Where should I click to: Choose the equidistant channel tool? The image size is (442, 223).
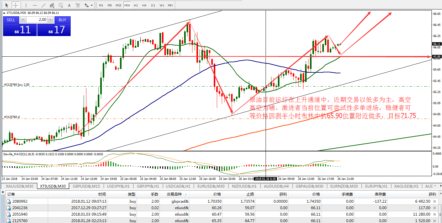(52, 5)
